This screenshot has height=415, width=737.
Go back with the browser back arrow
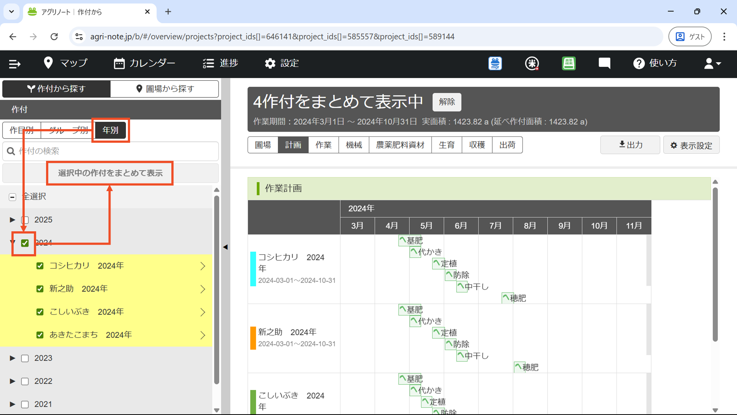(13, 37)
